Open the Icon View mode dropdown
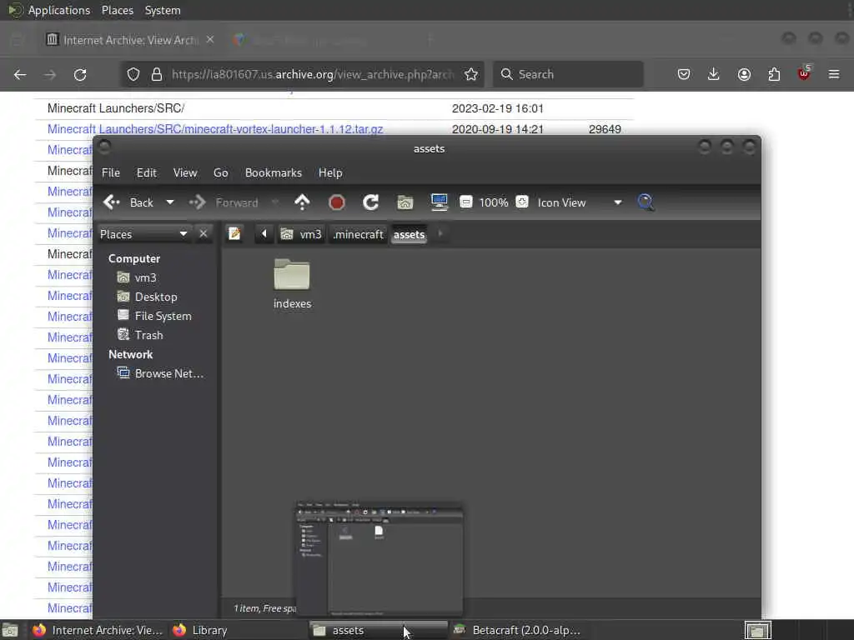854x640 pixels. (579, 202)
